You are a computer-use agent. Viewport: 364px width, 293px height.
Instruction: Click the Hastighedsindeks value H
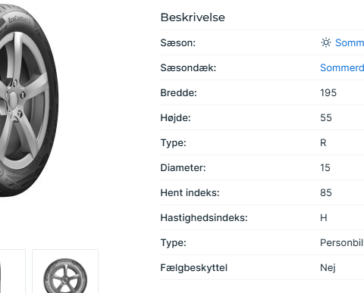(x=324, y=217)
